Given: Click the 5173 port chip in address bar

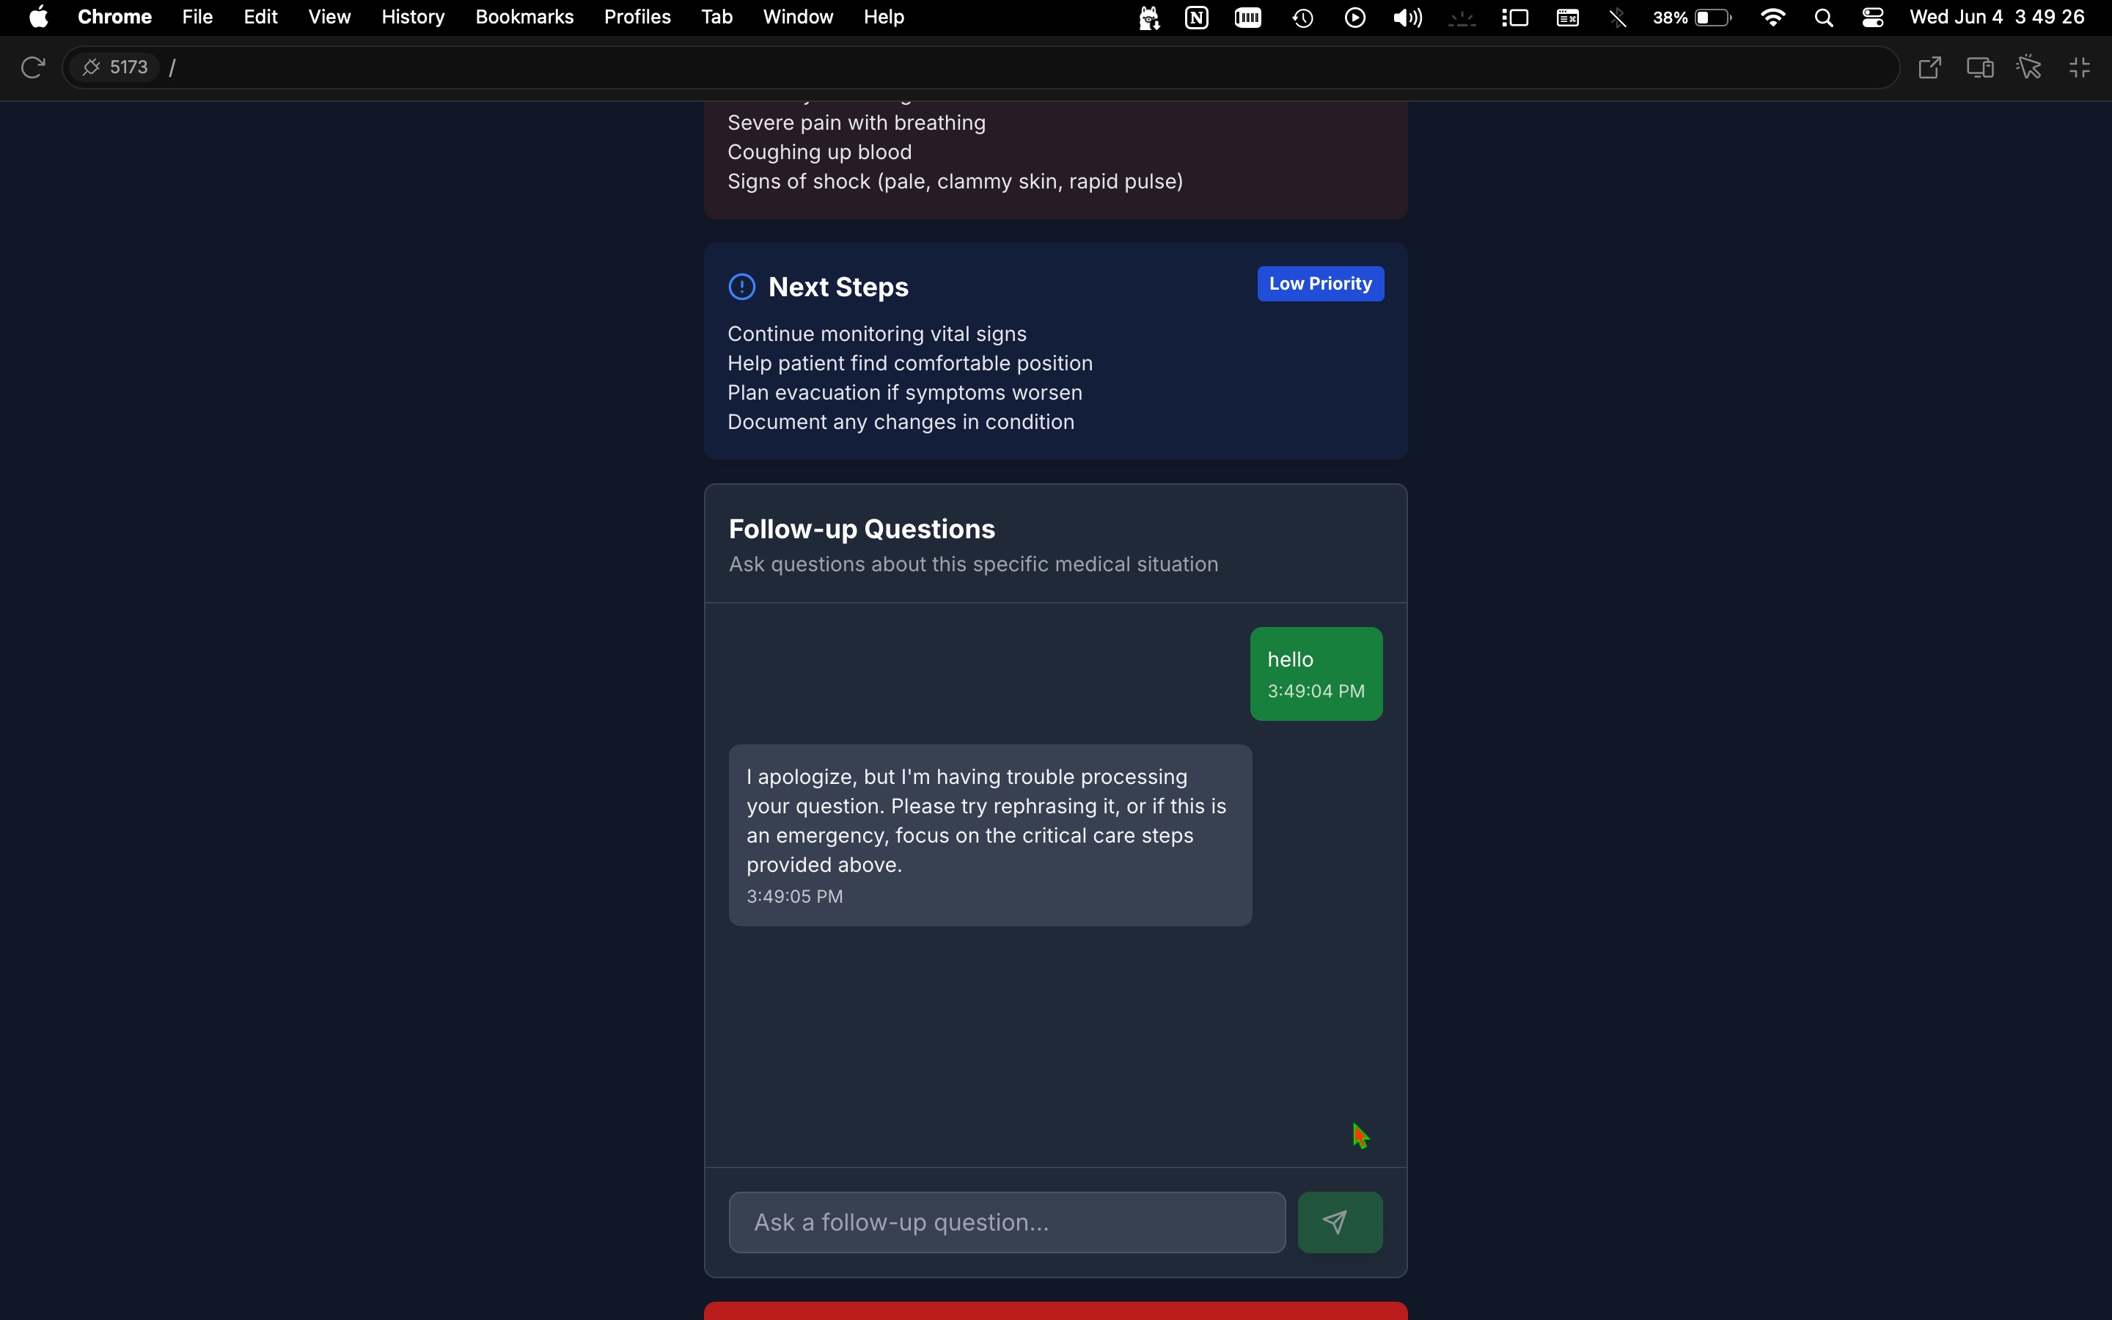Looking at the screenshot, I should point(116,67).
